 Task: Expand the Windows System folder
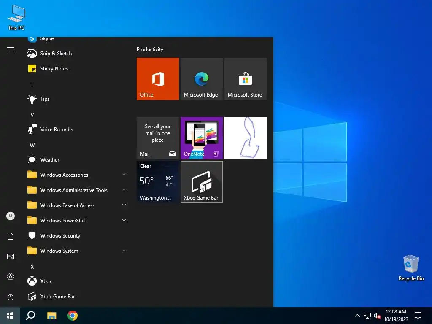pos(77,251)
